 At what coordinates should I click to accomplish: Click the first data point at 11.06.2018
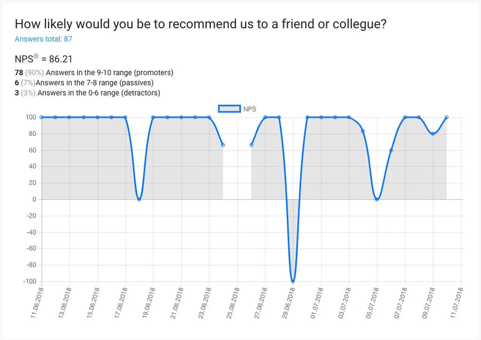[x=41, y=117]
